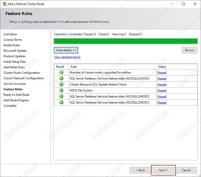Select Service Accounts step in sidebar

pos(15,84)
